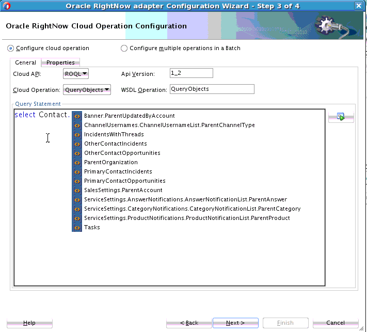This screenshot has height=332, width=367.
Task: Click icon beside ChannelUsernames.ChannelUsernameList.ParentChannelType
Action: [77, 125]
